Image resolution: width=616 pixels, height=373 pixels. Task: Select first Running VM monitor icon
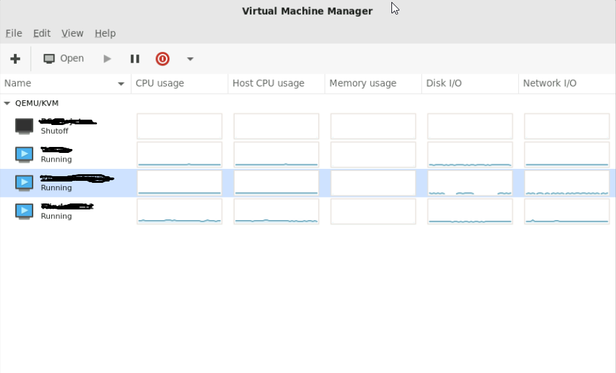(x=24, y=154)
